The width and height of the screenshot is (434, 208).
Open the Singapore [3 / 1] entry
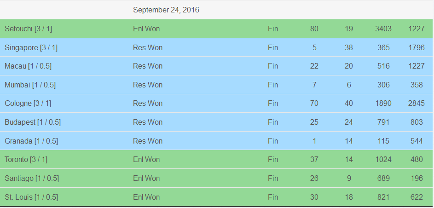tap(31, 47)
